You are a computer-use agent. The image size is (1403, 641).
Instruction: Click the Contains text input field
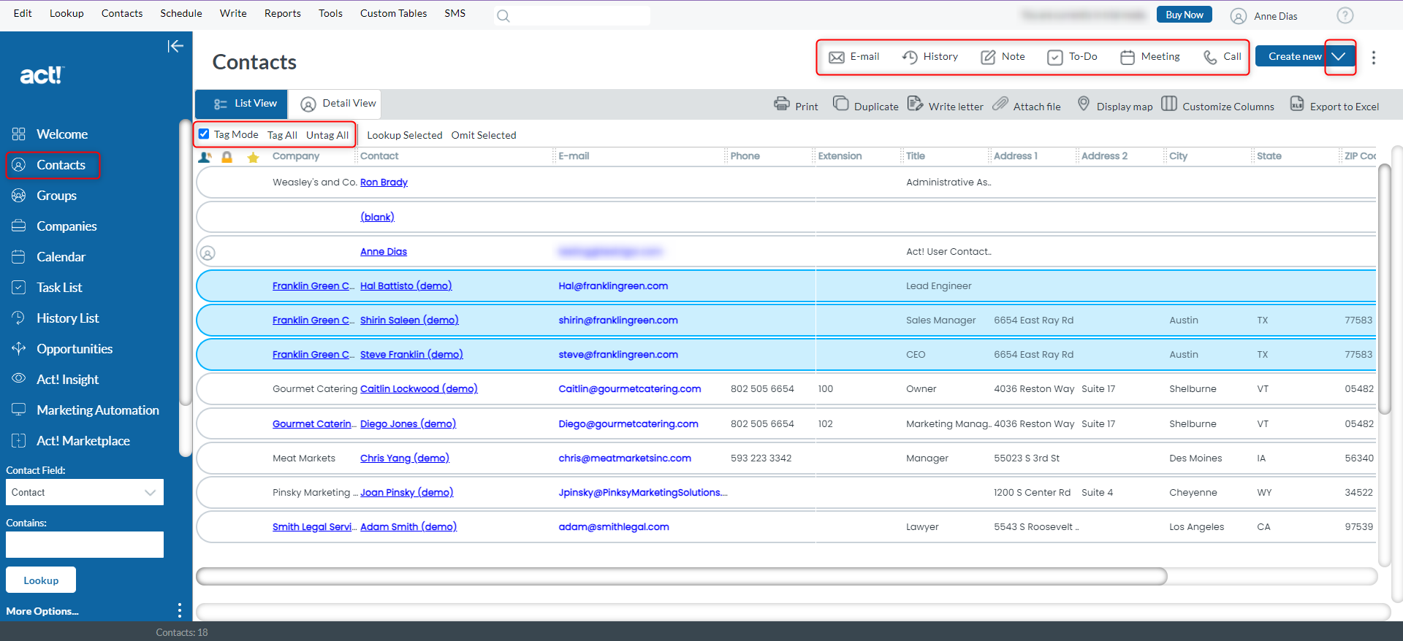85,545
